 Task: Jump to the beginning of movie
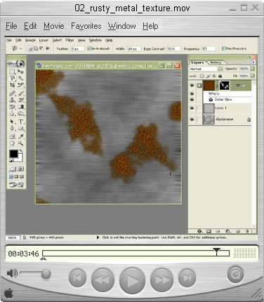[78, 278]
